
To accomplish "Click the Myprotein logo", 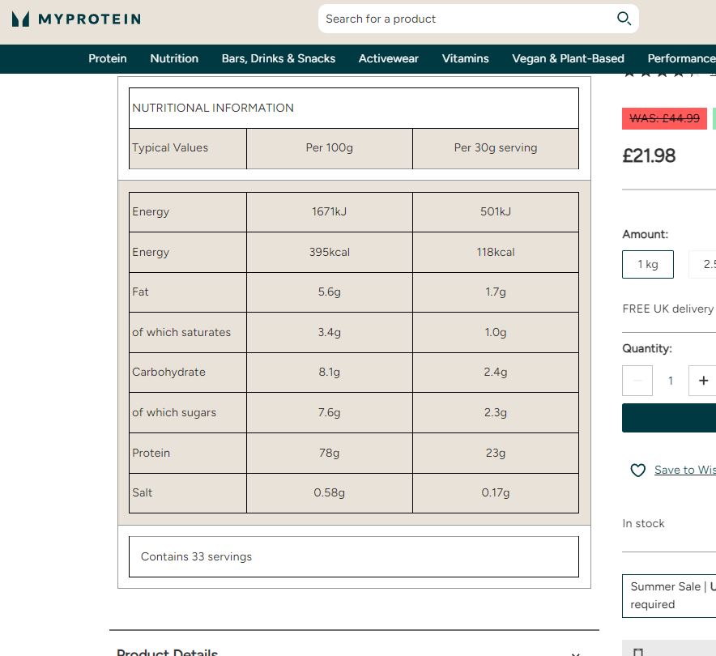I will coord(76,19).
